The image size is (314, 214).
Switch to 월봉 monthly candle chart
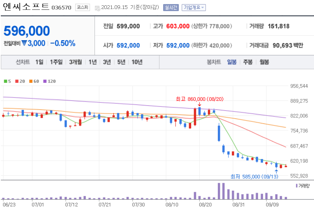[264, 62]
